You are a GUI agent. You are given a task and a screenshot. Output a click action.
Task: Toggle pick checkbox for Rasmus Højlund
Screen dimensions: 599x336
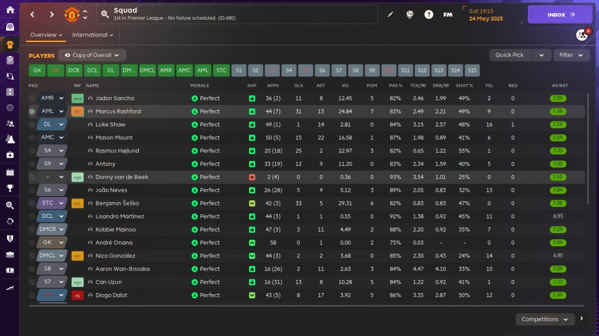32,151
